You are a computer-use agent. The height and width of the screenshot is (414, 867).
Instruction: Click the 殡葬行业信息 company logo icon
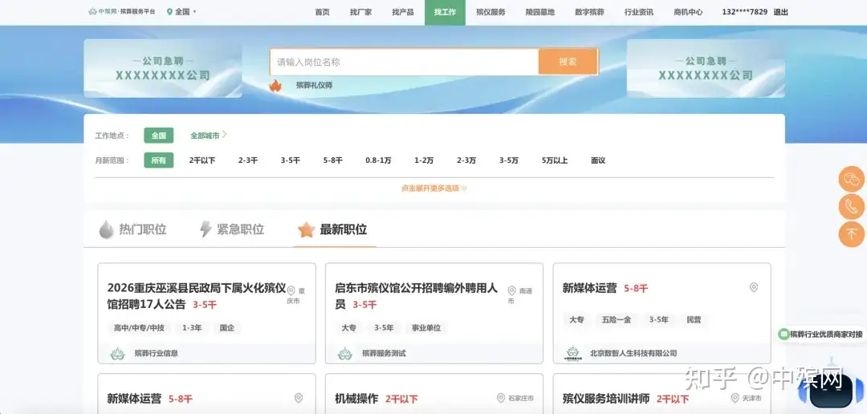117,353
